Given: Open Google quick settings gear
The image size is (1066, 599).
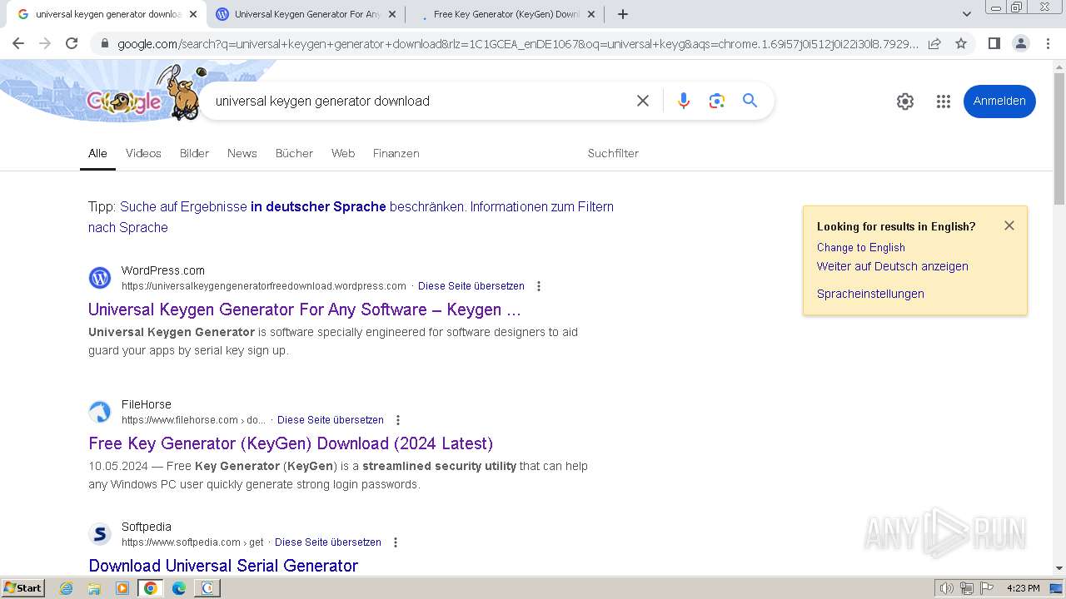Looking at the screenshot, I should 905,101.
